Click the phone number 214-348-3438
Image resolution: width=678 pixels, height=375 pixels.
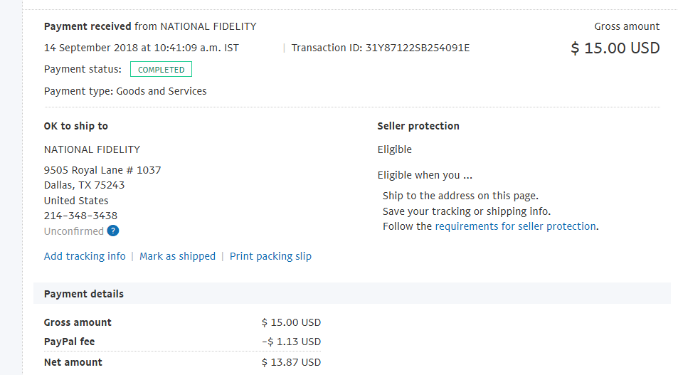coord(80,216)
